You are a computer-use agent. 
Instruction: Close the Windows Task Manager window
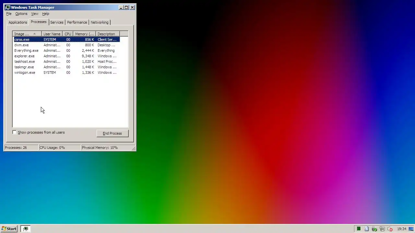[132, 7]
